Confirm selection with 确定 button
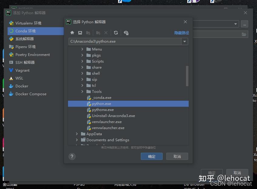 (x=151, y=156)
